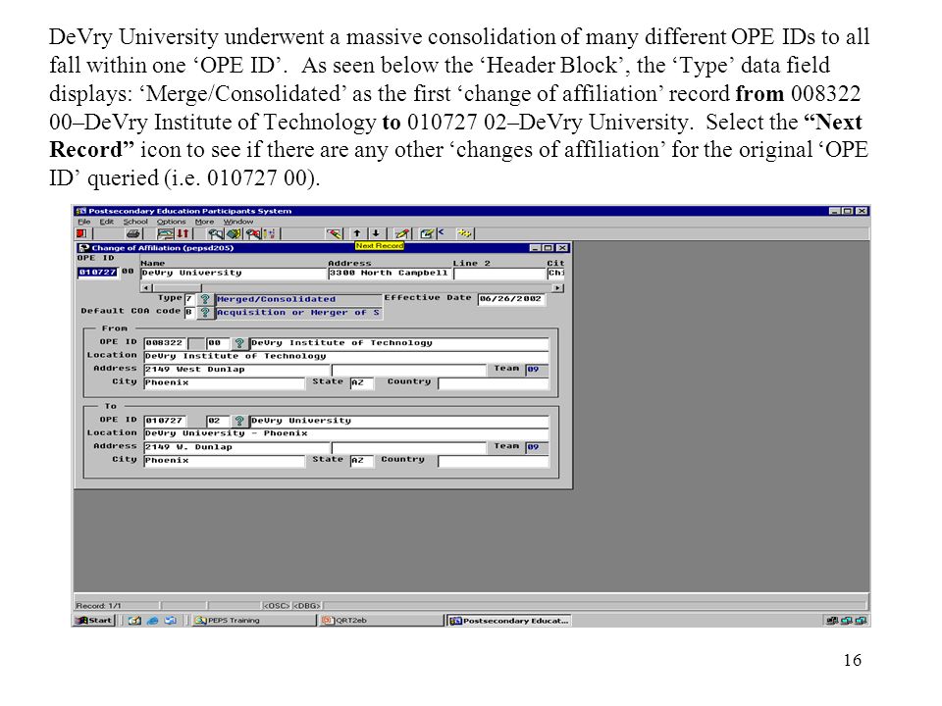Image resolution: width=942 pixels, height=706 pixels.
Task: Click the header scrollbar right arrow
Action: coord(558,287)
